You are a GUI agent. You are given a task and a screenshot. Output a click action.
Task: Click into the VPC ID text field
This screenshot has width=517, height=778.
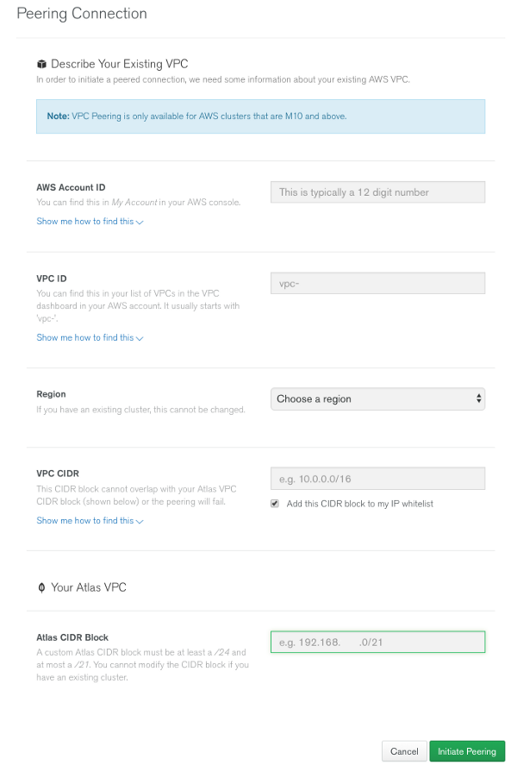tap(378, 283)
